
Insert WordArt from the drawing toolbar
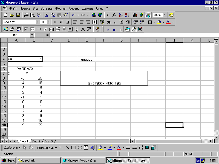[92, 148]
